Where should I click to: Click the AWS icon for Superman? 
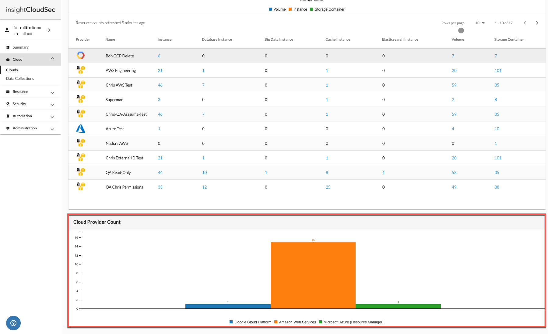click(x=81, y=99)
